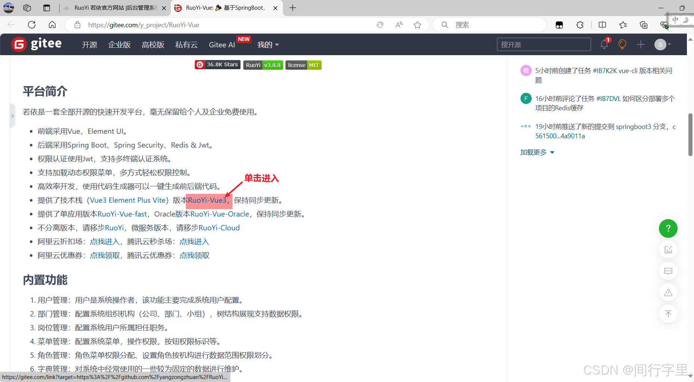
Task: Click the green help question button
Action: (x=668, y=228)
